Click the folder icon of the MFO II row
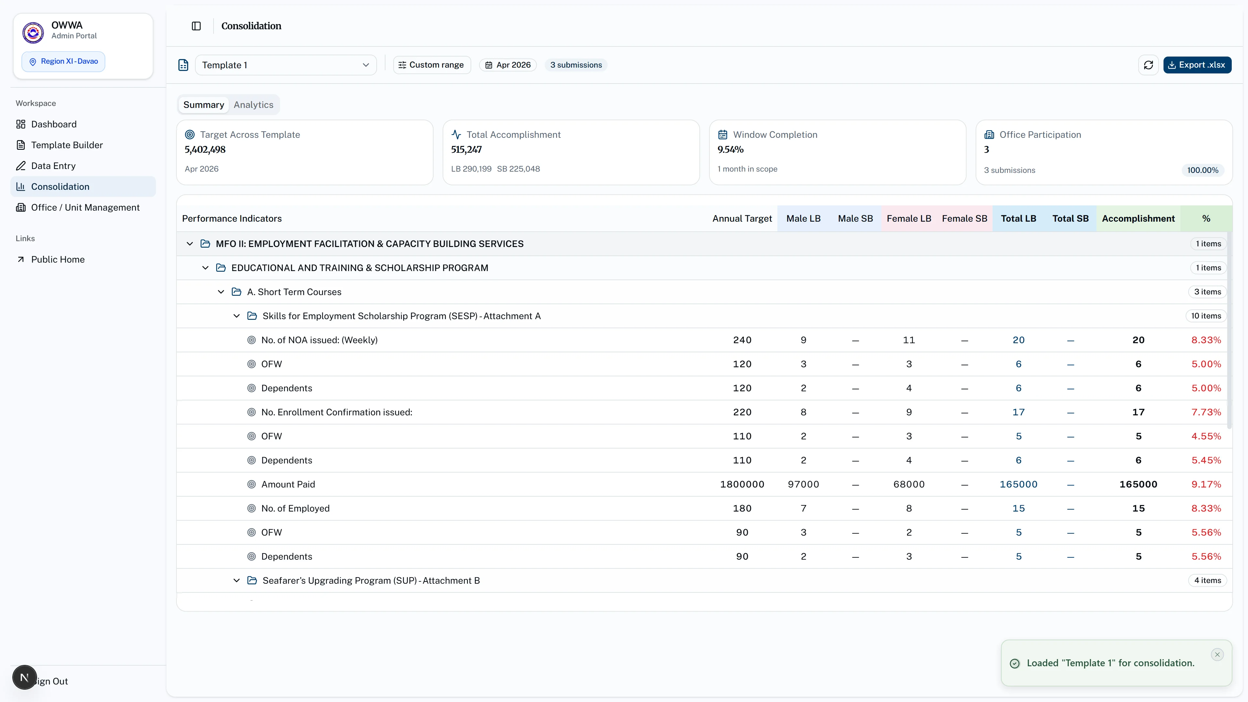 (x=205, y=244)
